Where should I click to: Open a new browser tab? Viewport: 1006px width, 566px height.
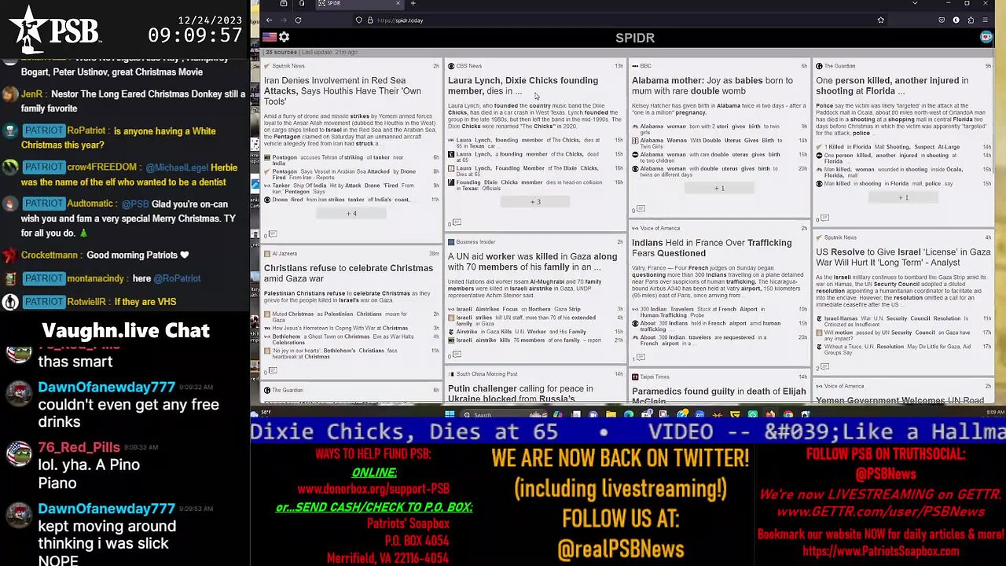pos(413,4)
